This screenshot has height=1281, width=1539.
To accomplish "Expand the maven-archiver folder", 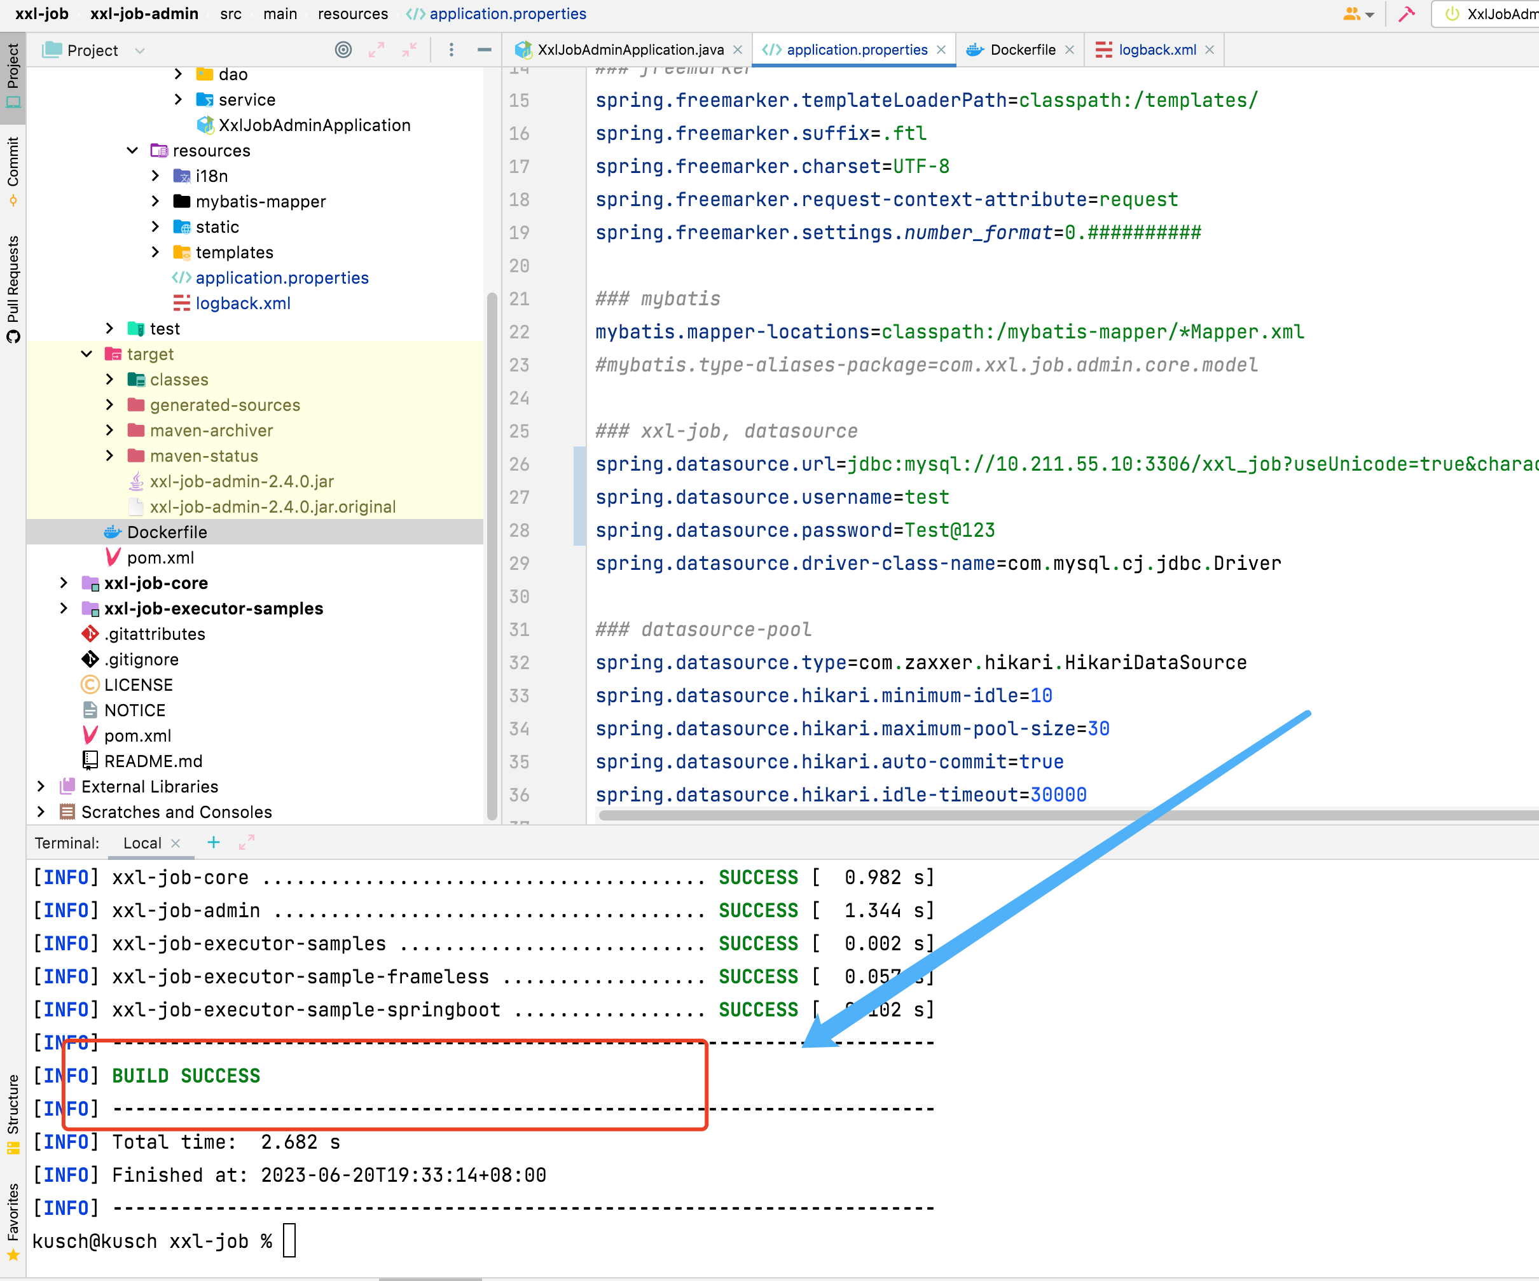I will tap(109, 430).
